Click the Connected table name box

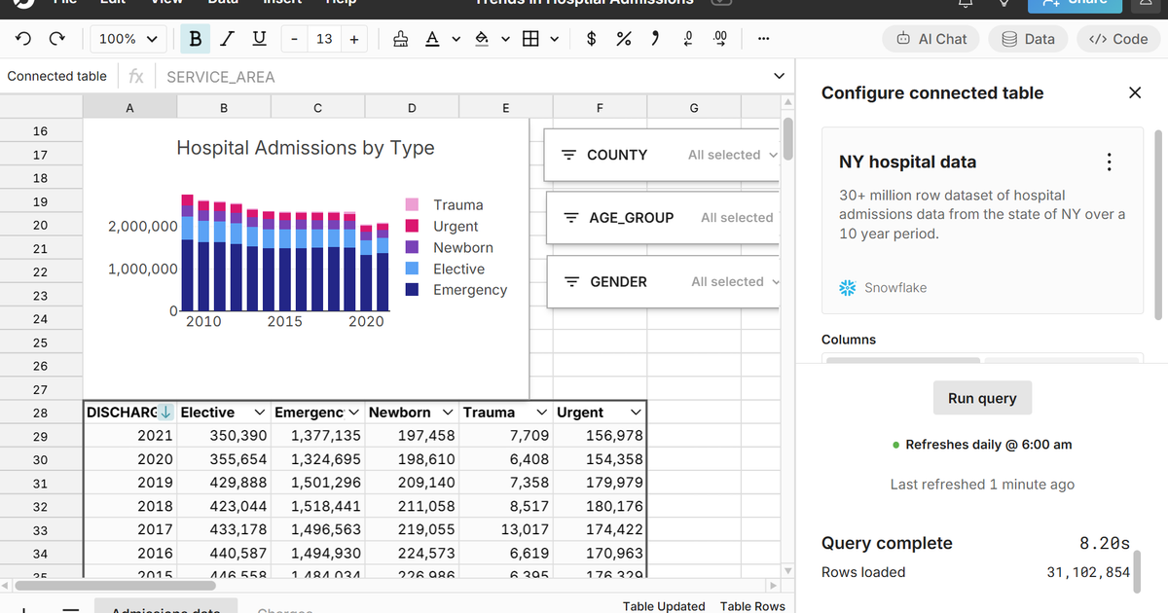[57, 76]
